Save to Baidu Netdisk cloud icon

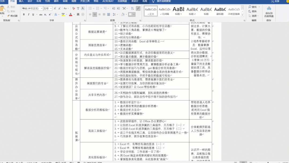click(x=269, y=12)
